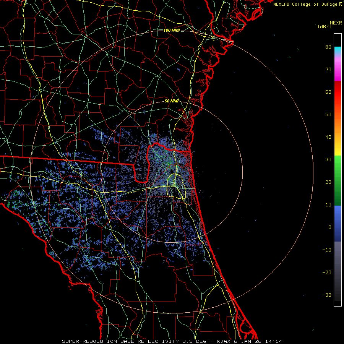Click the "0.5 DEG" elevation angle in the caption
The image size is (344, 344).
(194, 341)
